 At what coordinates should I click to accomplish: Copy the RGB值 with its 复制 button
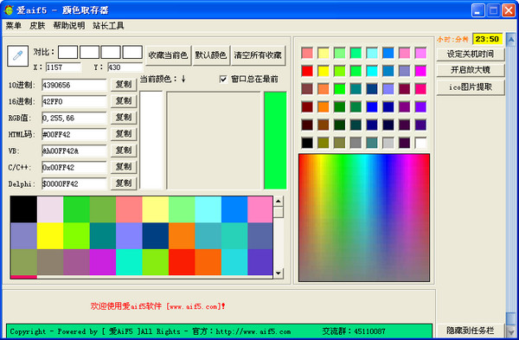[124, 118]
